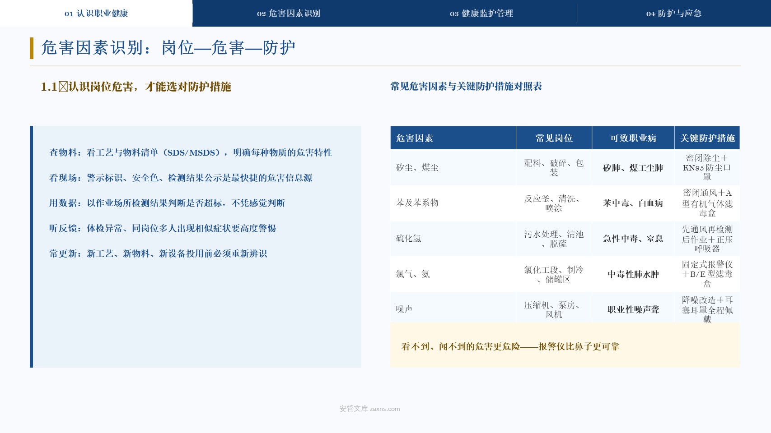Select the 密闭除尘＋KN95 防尘口罩 cell
771x433 pixels.
point(707,167)
